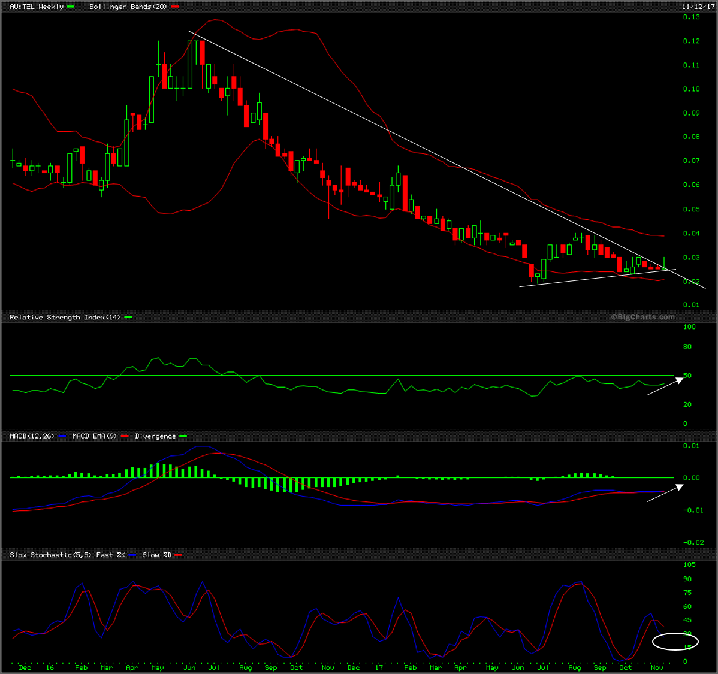Click the AU:TZL Weekly chart title
The width and height of the screenshot is (718, 674).
(37, 7)
